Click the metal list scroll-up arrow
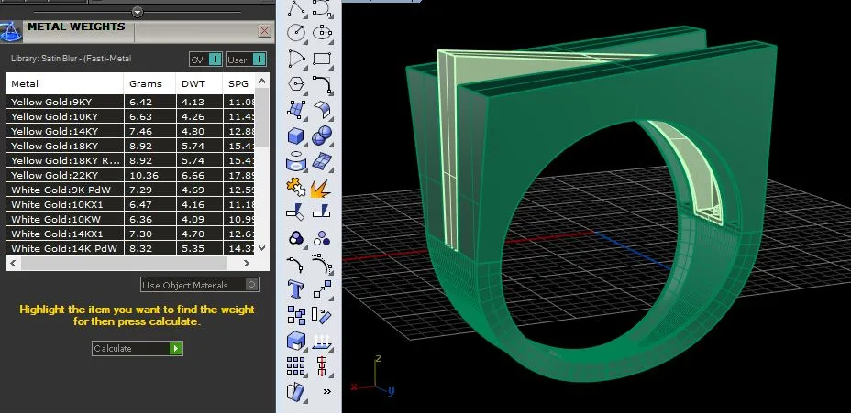 [261, 81]
